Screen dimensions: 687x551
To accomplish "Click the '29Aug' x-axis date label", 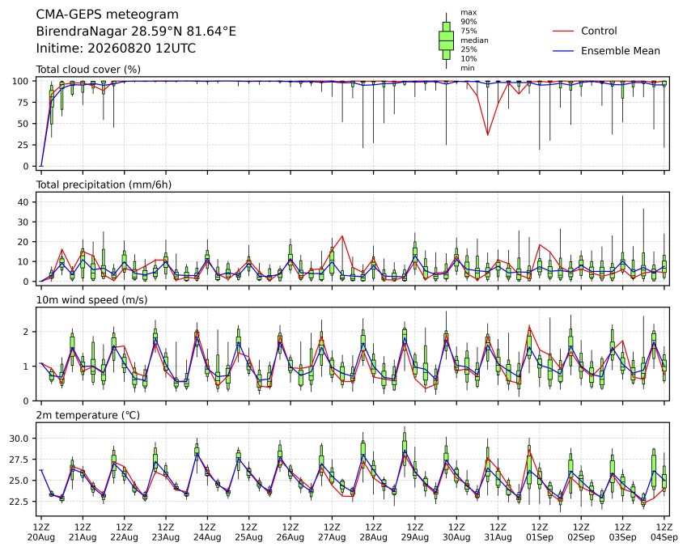I will coord(415,537).
